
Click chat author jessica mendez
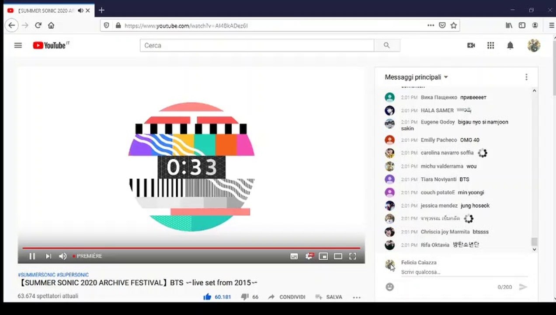[439, 206]
